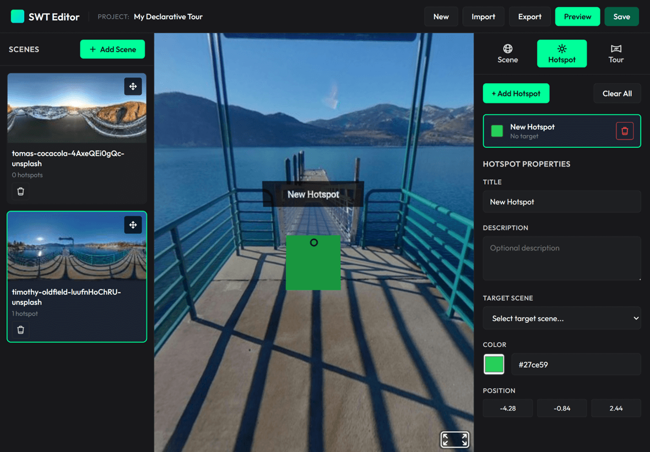The width and height of the screenshot is (650, 452).
Task: Toggle fullscreen view of the panorama
Action: (455, 439)
